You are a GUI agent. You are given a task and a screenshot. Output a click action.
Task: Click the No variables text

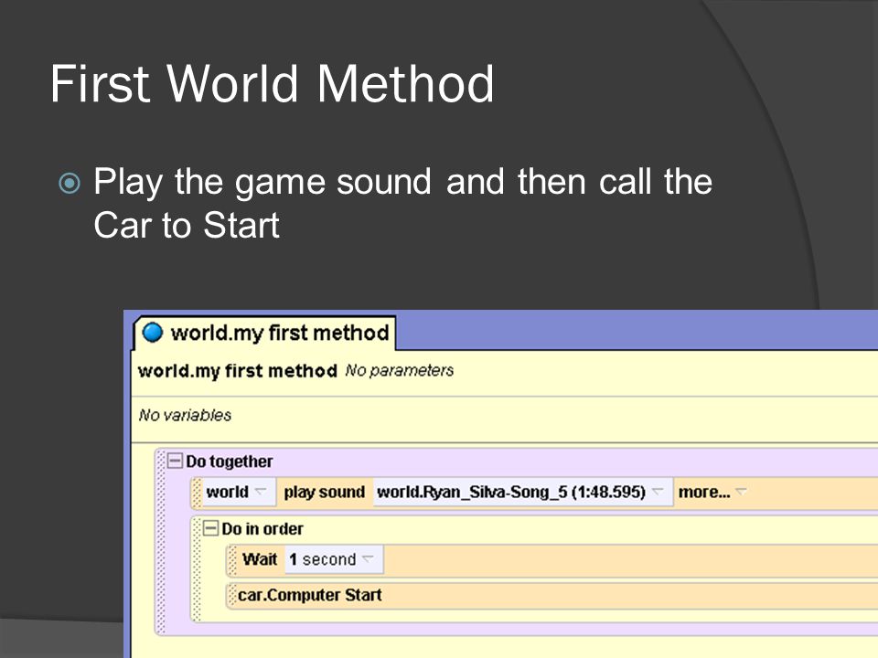click(x=185, y=415)
